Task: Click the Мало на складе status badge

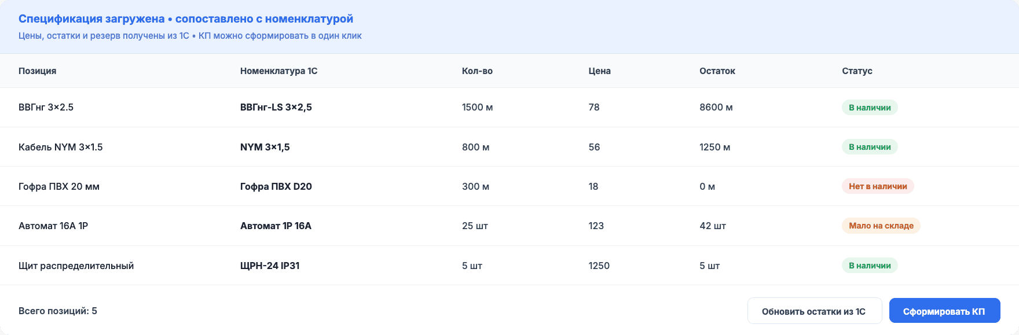Action: (881, 226)
